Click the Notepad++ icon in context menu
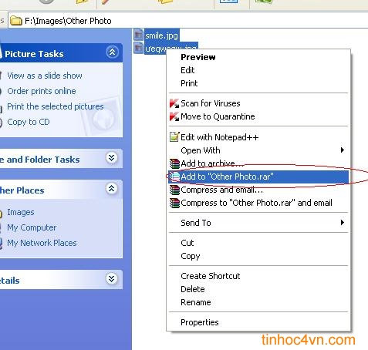Viewport: 368px width, 350px height. 174,137
